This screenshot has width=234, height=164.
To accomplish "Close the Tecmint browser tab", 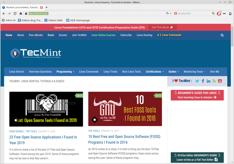I will click(42, 8).
